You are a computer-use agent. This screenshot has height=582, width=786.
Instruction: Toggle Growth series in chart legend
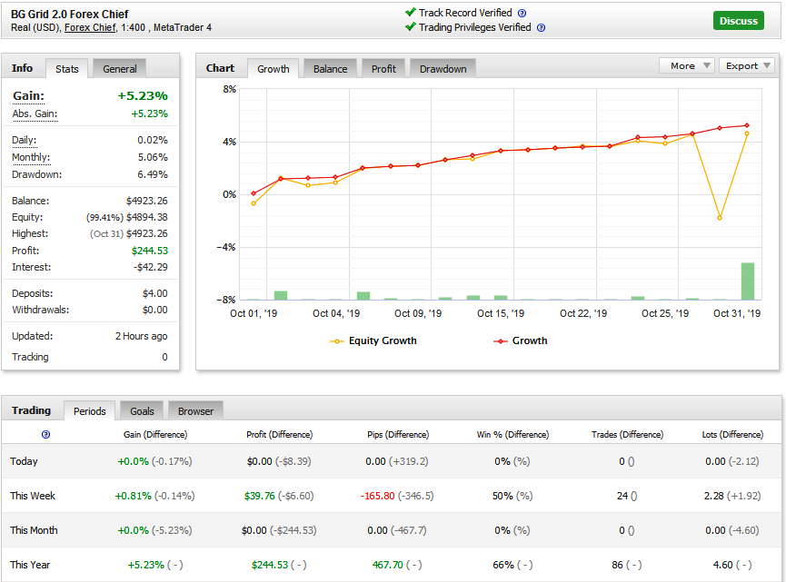521,340
